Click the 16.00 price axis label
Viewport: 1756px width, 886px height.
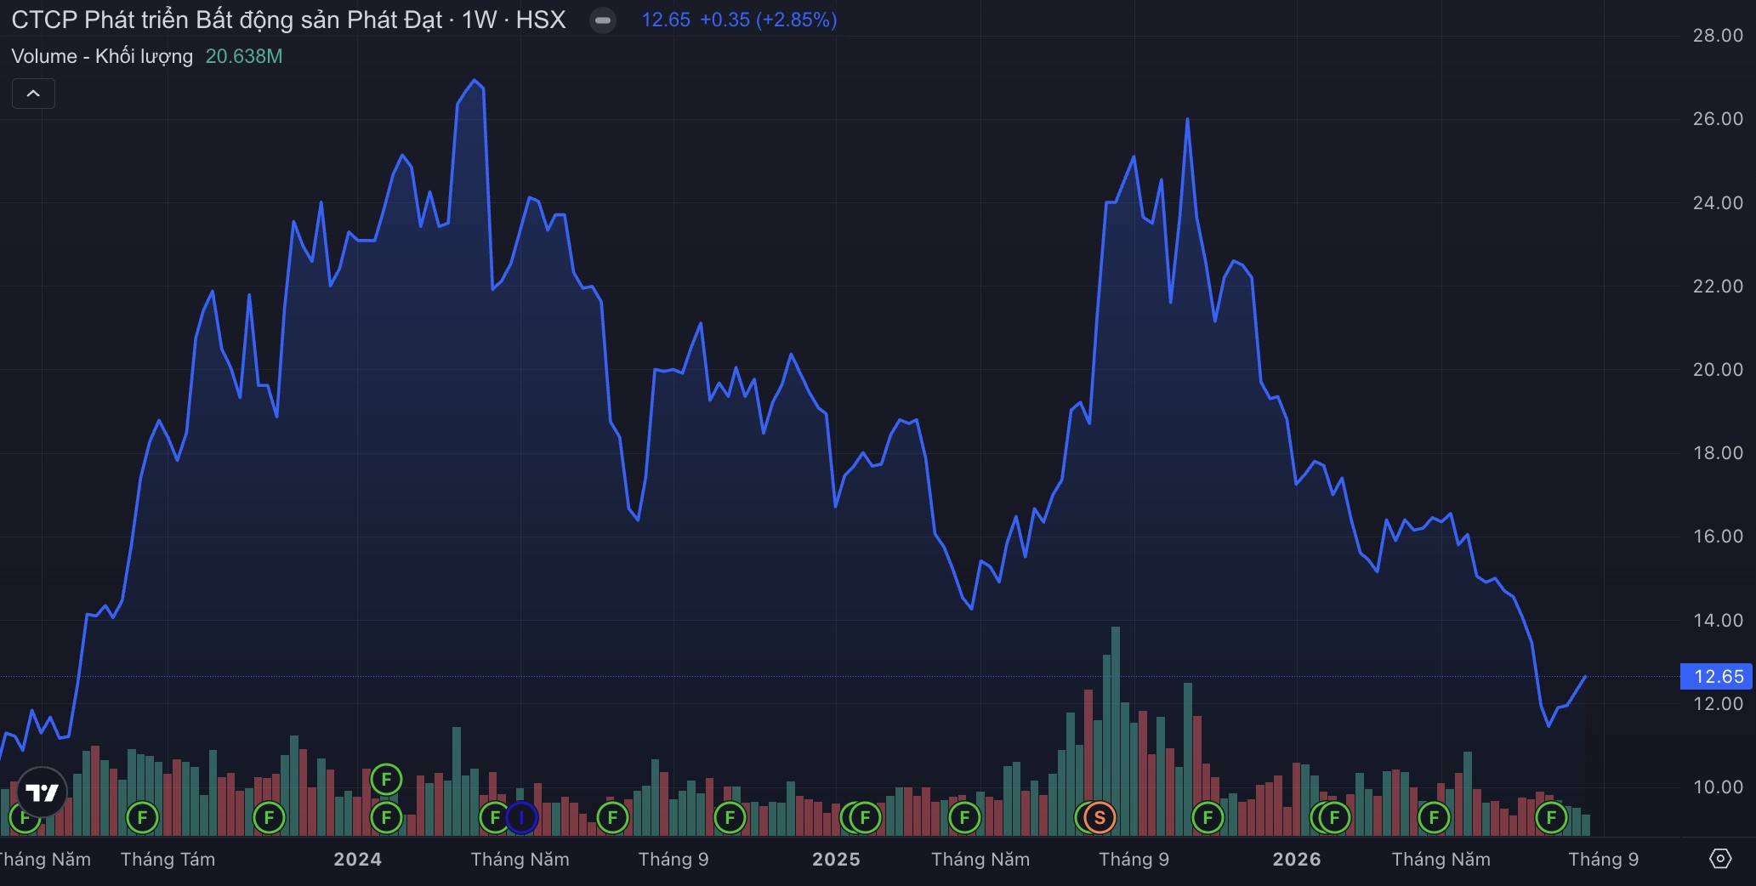[x=1718, y=537]
